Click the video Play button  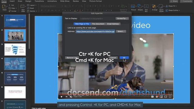(62, 97)
